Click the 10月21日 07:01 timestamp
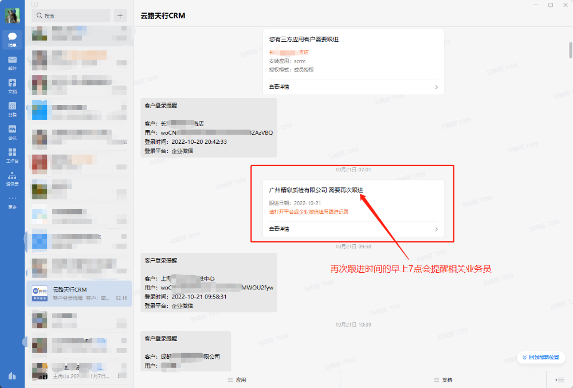Image resolution: width=573 pixels, height=388 pixels. pos(353,170)
